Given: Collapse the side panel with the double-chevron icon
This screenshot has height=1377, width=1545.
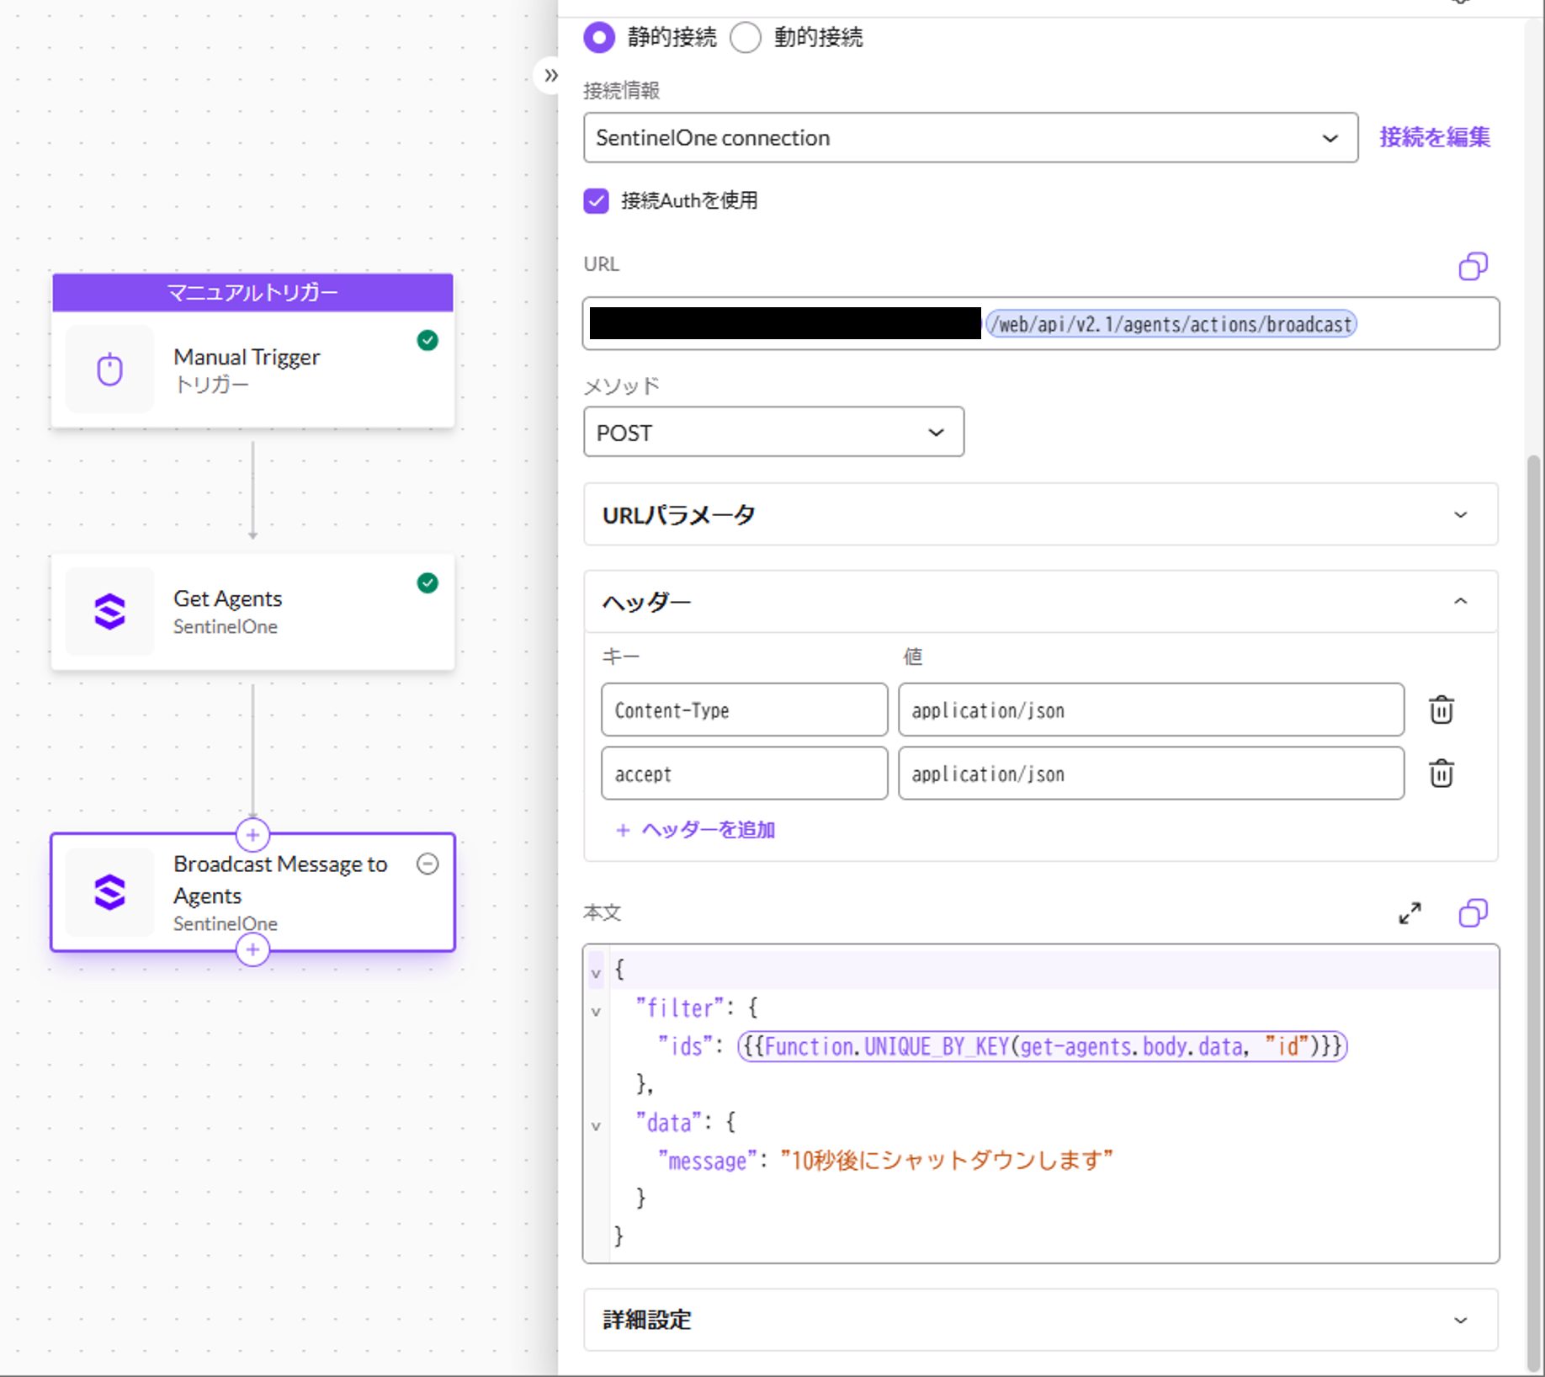Looking at the screenshot, I should click(550, 76).
